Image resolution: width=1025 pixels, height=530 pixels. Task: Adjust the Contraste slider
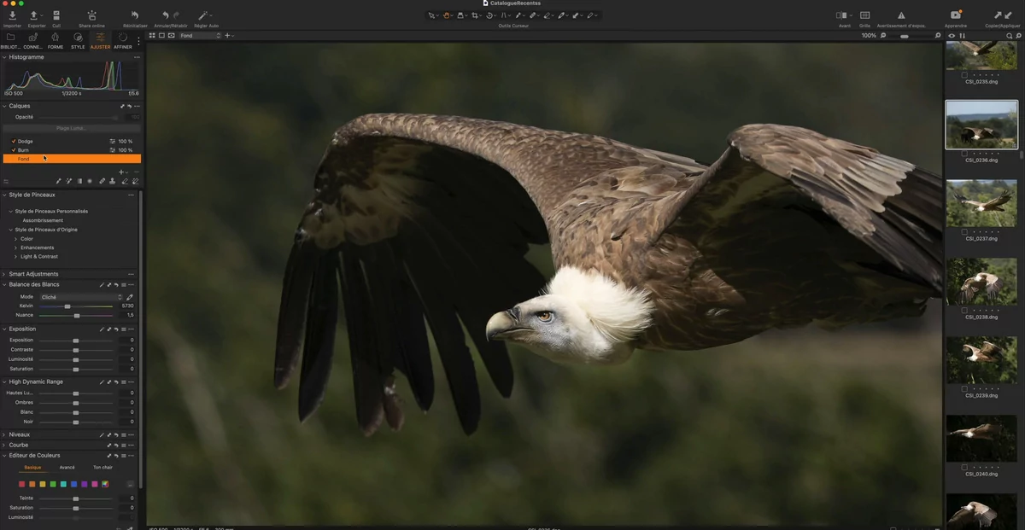click(x=76, y=350)
